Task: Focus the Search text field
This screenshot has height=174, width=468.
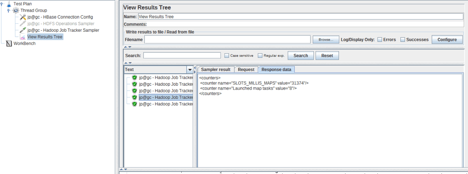Action: pyautogui.click(x=182, y=56)
